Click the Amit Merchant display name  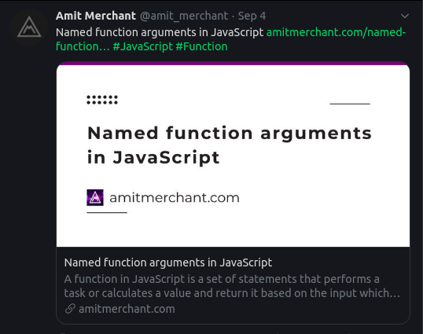coord(96,16)
